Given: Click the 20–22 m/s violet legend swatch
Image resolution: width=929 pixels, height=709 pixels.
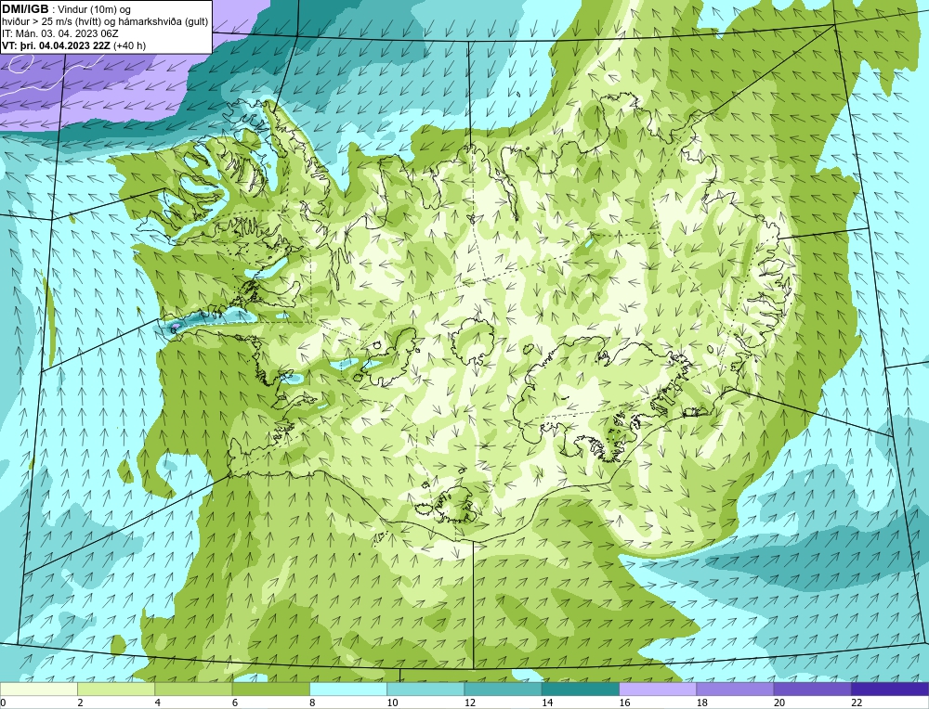Looking at the screenshot, I should [812, 690].
